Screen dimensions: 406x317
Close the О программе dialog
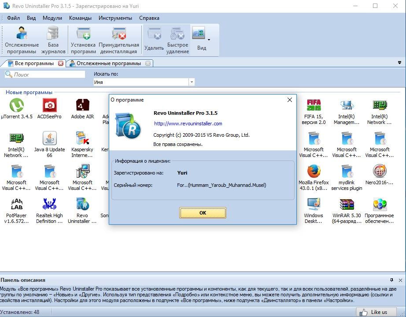tap(290, 100)
